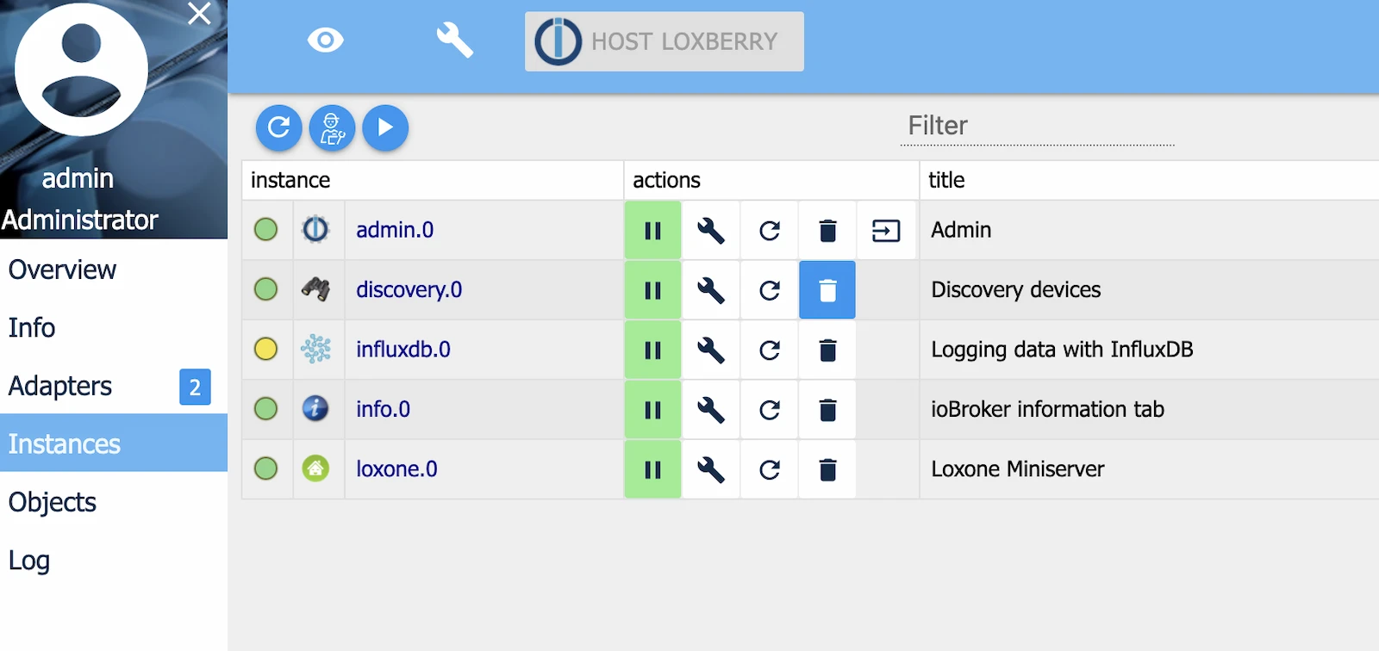Click loxone.0 green status indicator
1379x651 pixels.
click(x=265, y=468)
